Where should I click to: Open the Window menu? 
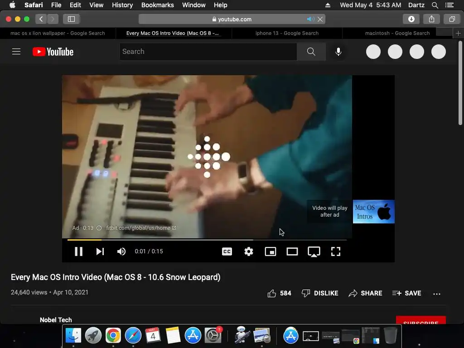point(194,5)
